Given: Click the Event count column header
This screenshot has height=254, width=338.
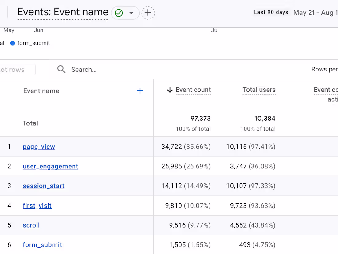Looking at the screenshot, I should (x=193, y=90).
